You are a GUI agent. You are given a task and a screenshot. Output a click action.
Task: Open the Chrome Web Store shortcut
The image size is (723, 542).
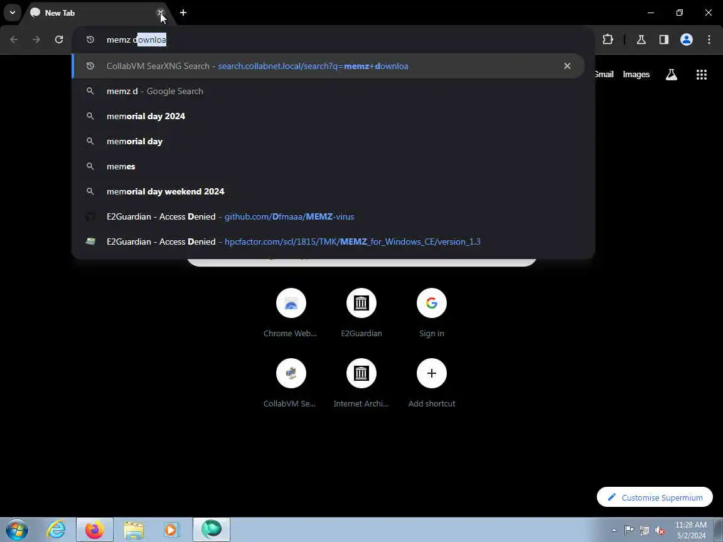(x=291, y=312)
